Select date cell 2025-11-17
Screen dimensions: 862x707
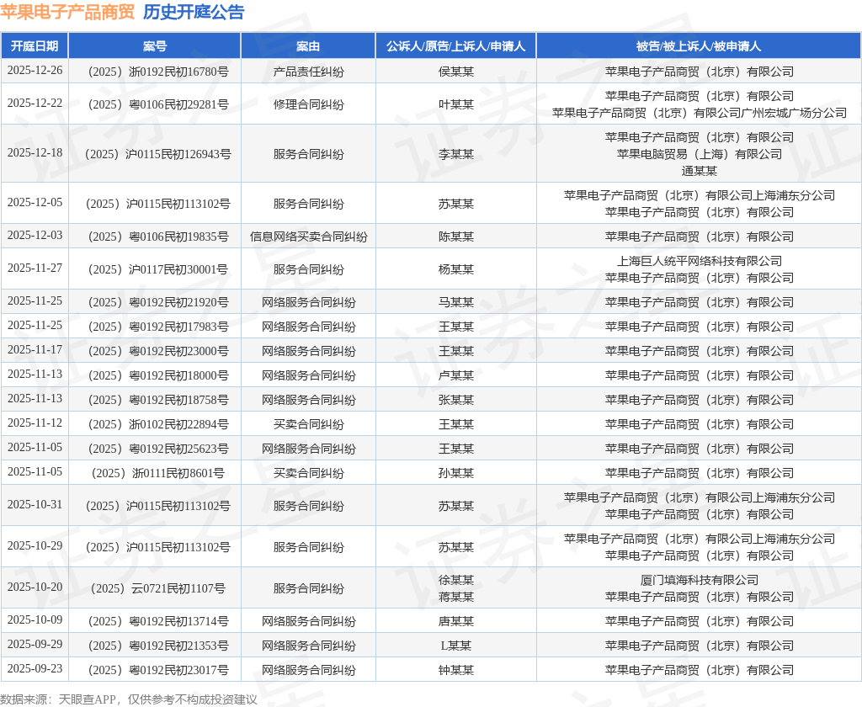(x=35, y=349)
